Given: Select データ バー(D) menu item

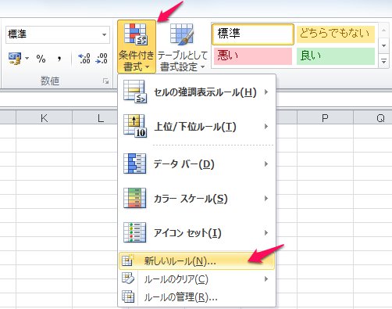Looking at the screenshot, I should 197,163.
